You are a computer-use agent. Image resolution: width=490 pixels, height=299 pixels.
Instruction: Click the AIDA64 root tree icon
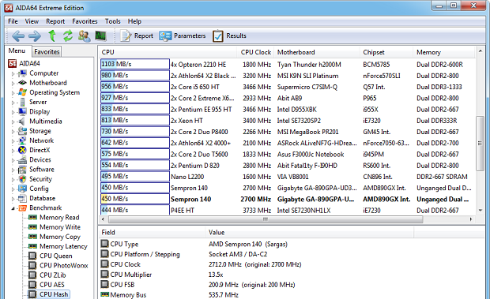coord(12,64)
